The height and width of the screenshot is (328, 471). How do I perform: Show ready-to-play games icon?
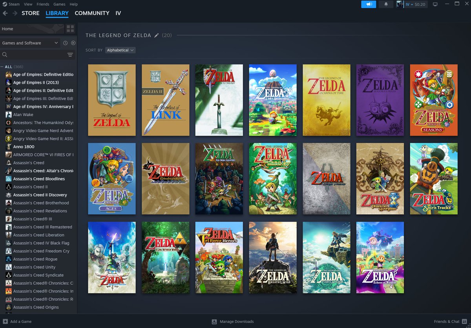(x=73, y=43)
